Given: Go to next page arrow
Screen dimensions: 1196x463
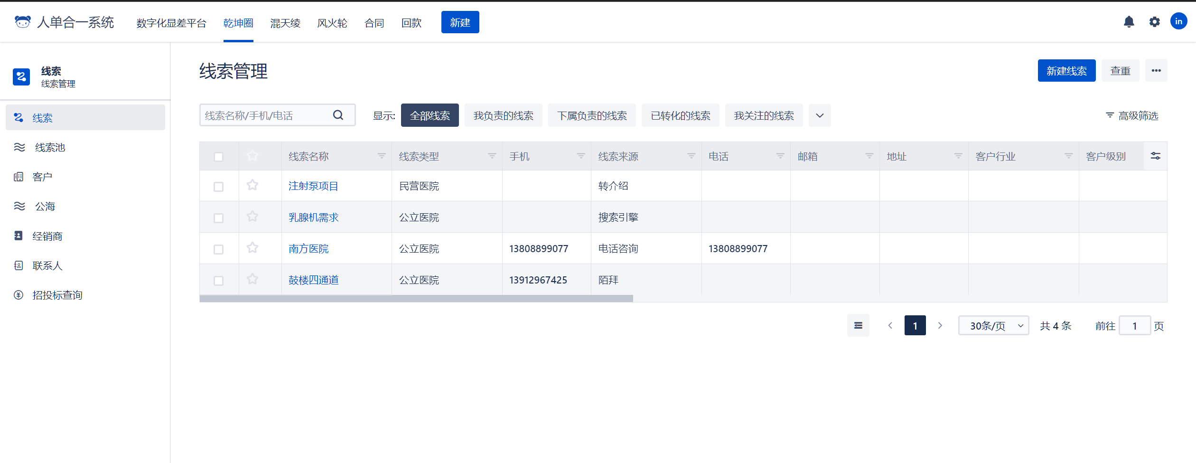Looking at the screenshot, I should coord(940,325).
